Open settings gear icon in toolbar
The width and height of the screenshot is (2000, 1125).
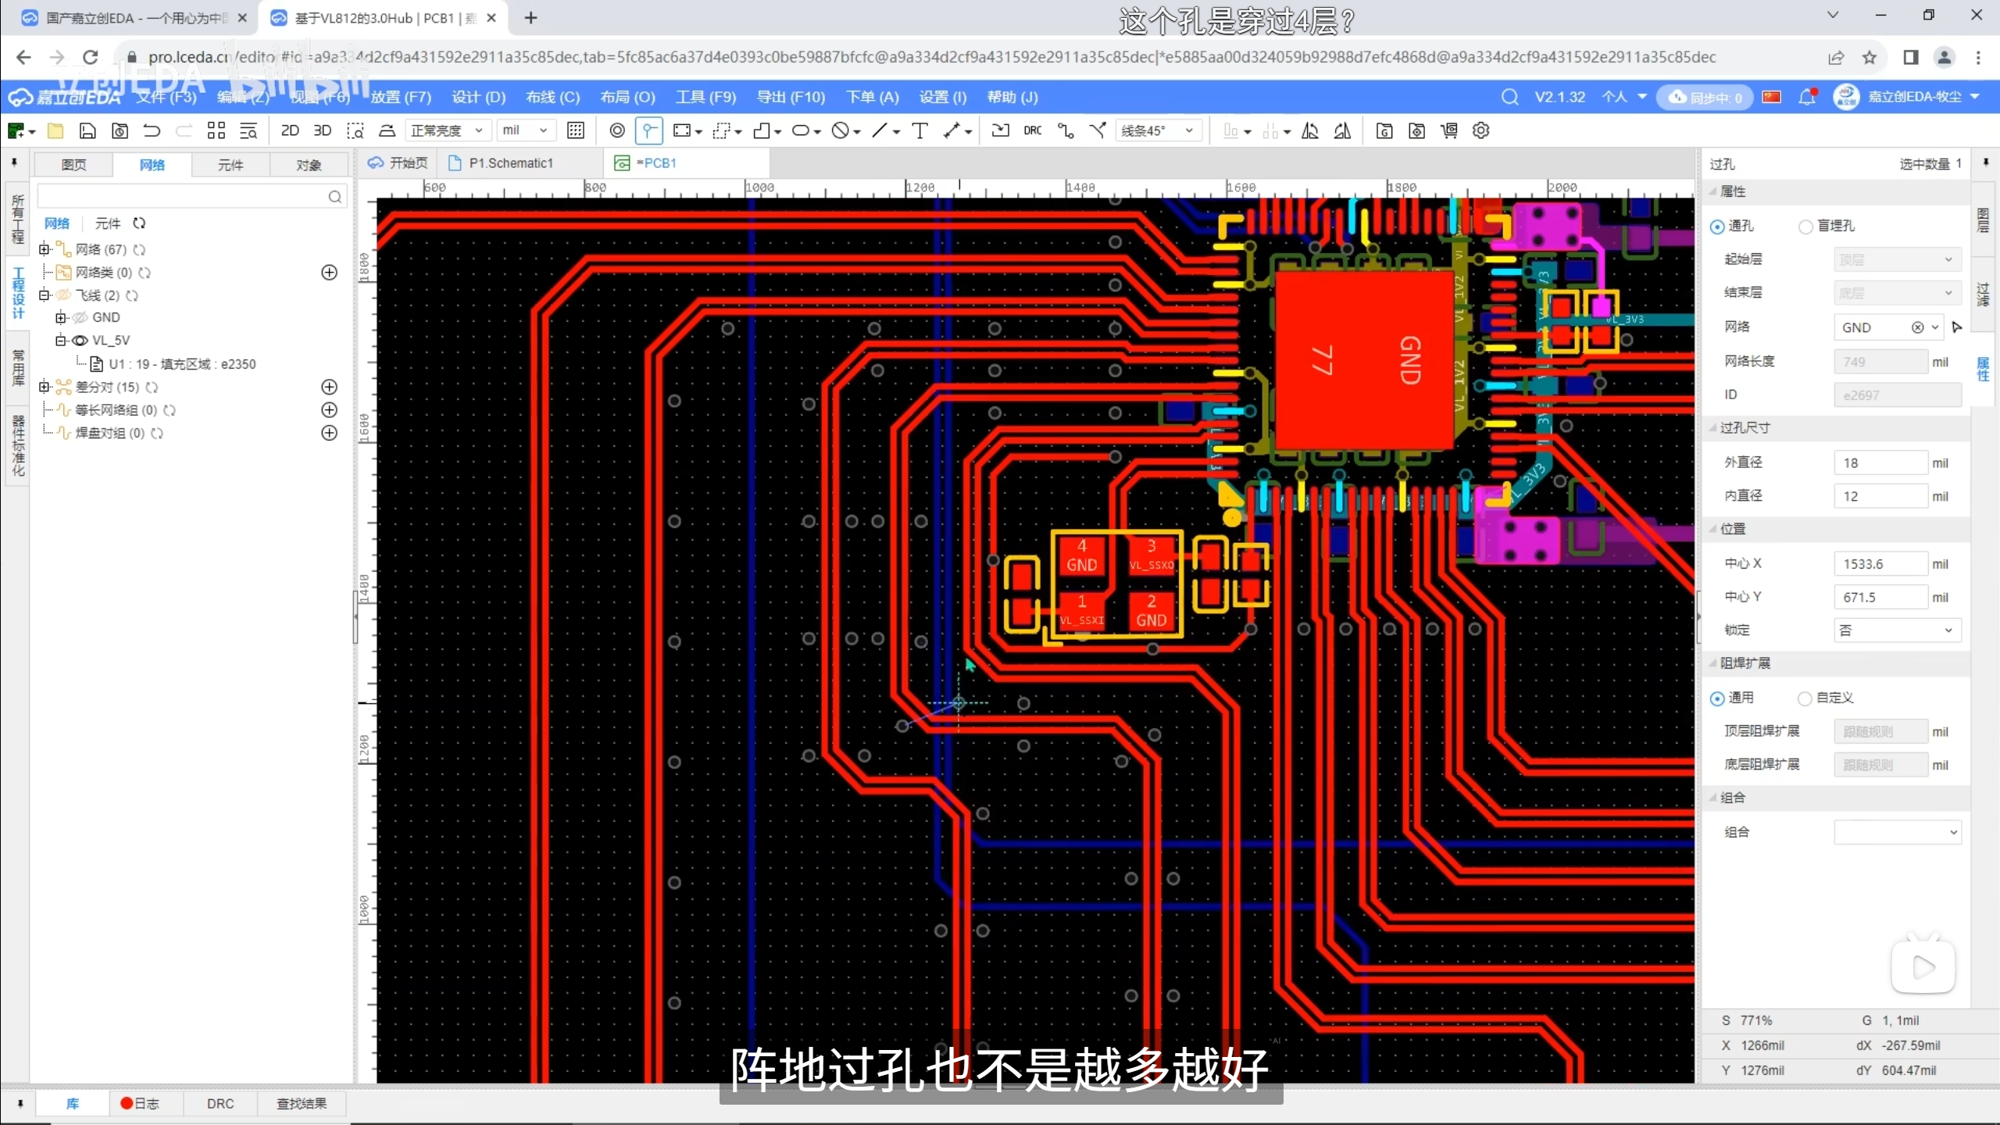1480,130
